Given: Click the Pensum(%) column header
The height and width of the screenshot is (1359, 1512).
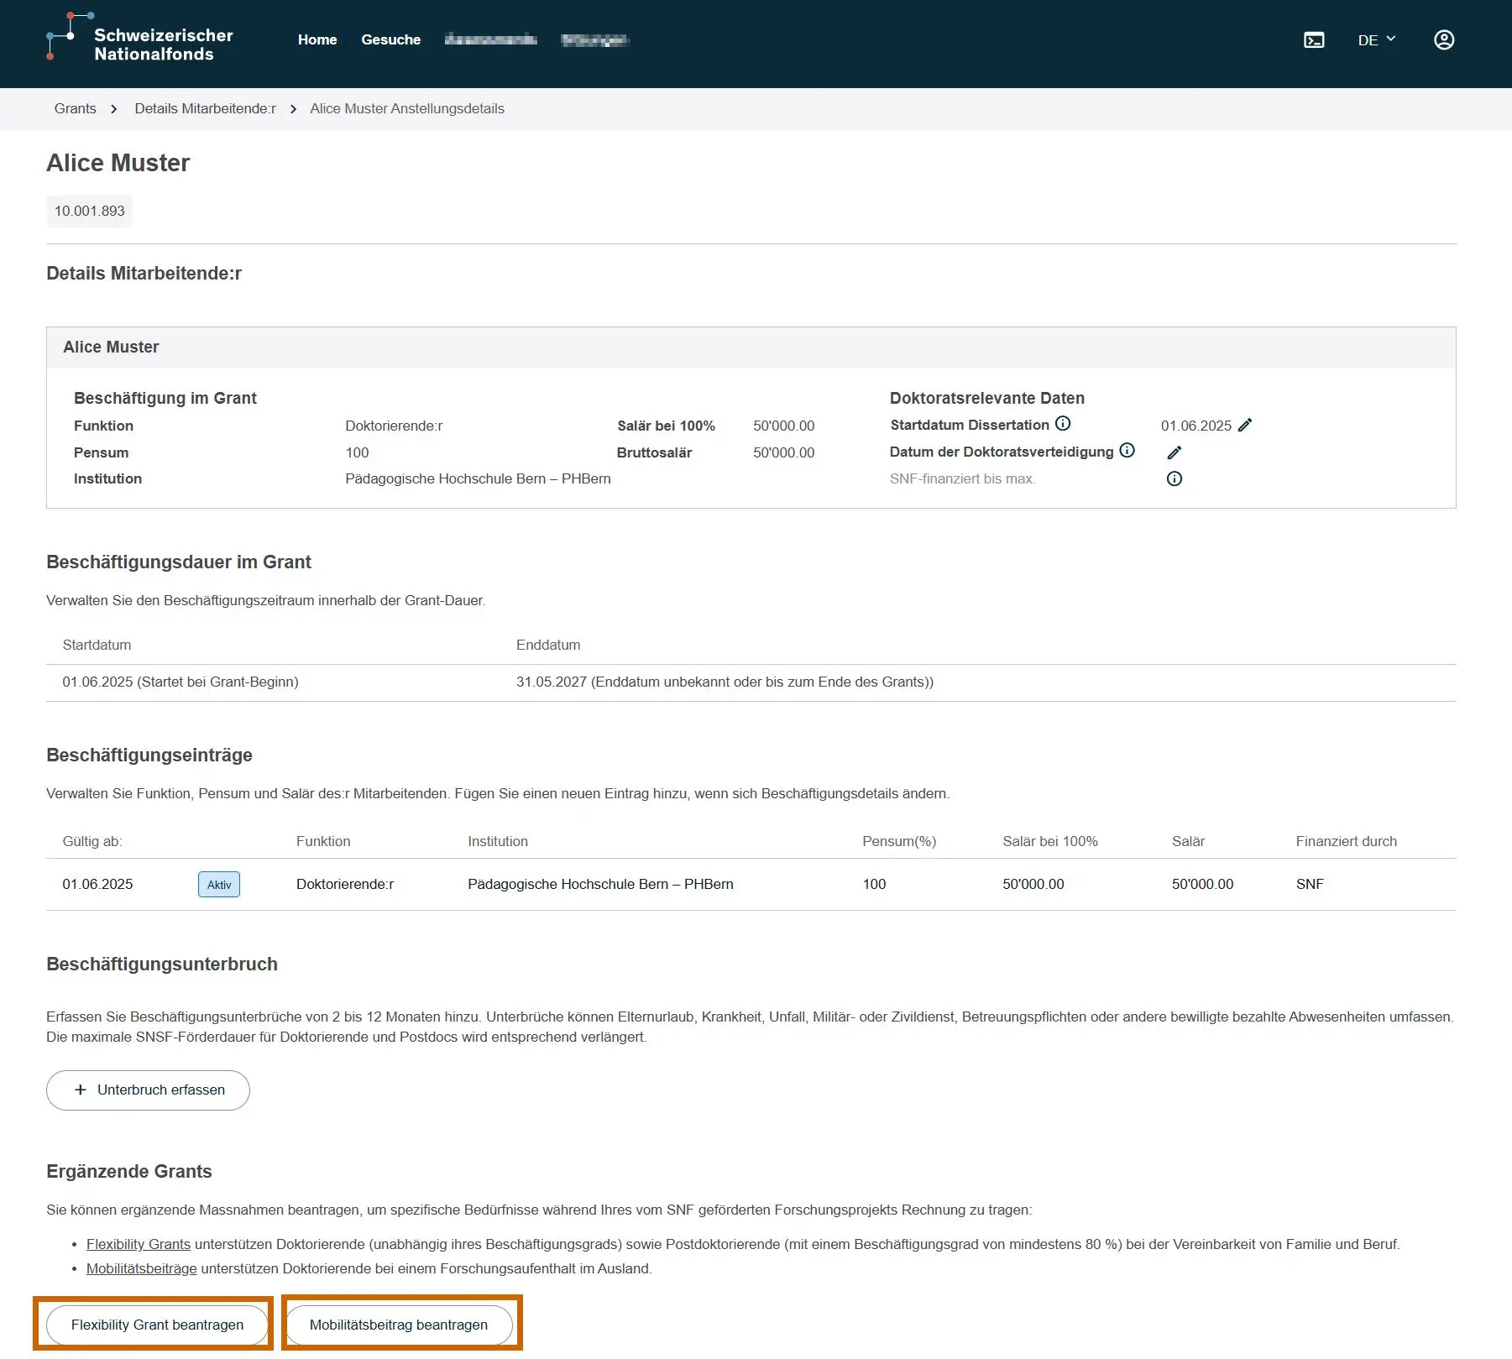Looking at the screenshot, I should pyautogui.click(x=899, y=841).
